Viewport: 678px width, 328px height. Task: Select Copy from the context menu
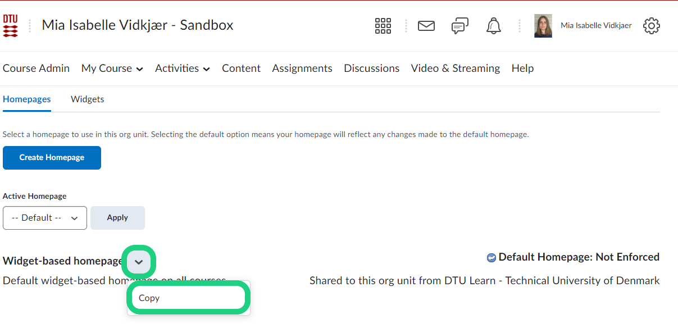coord(149,298)
